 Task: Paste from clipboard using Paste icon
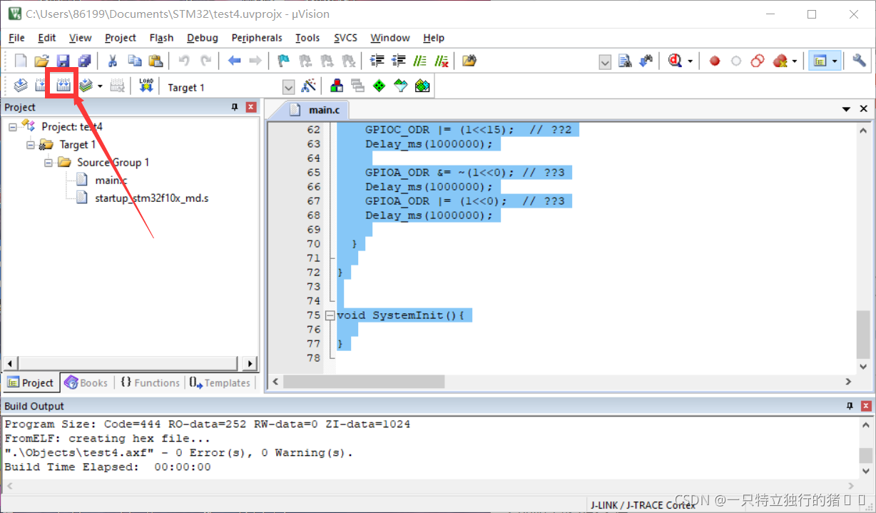click(x=156, y=61)
